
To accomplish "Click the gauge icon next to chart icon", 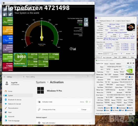I will click(71, 49).
